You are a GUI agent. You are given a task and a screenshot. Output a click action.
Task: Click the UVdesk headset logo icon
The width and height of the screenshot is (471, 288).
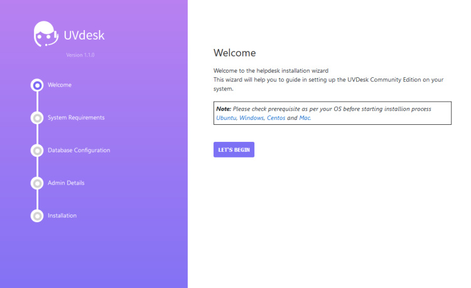[46, 35]
